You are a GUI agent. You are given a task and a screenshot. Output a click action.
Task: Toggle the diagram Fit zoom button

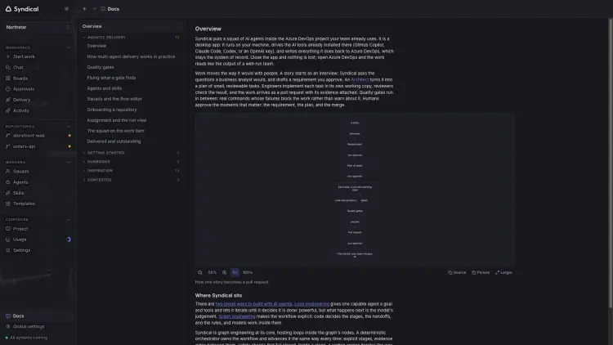235,272
